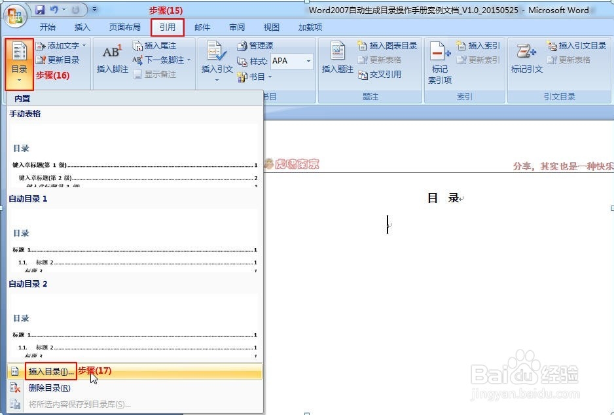
Task: Open the 视图 (View) tab
Action: 271,27
